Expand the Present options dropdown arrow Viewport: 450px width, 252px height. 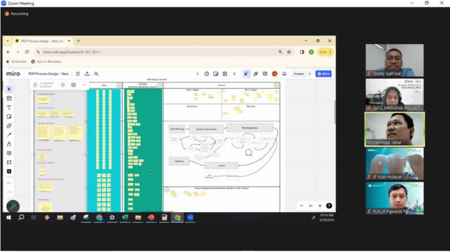(x=309, y=74)
